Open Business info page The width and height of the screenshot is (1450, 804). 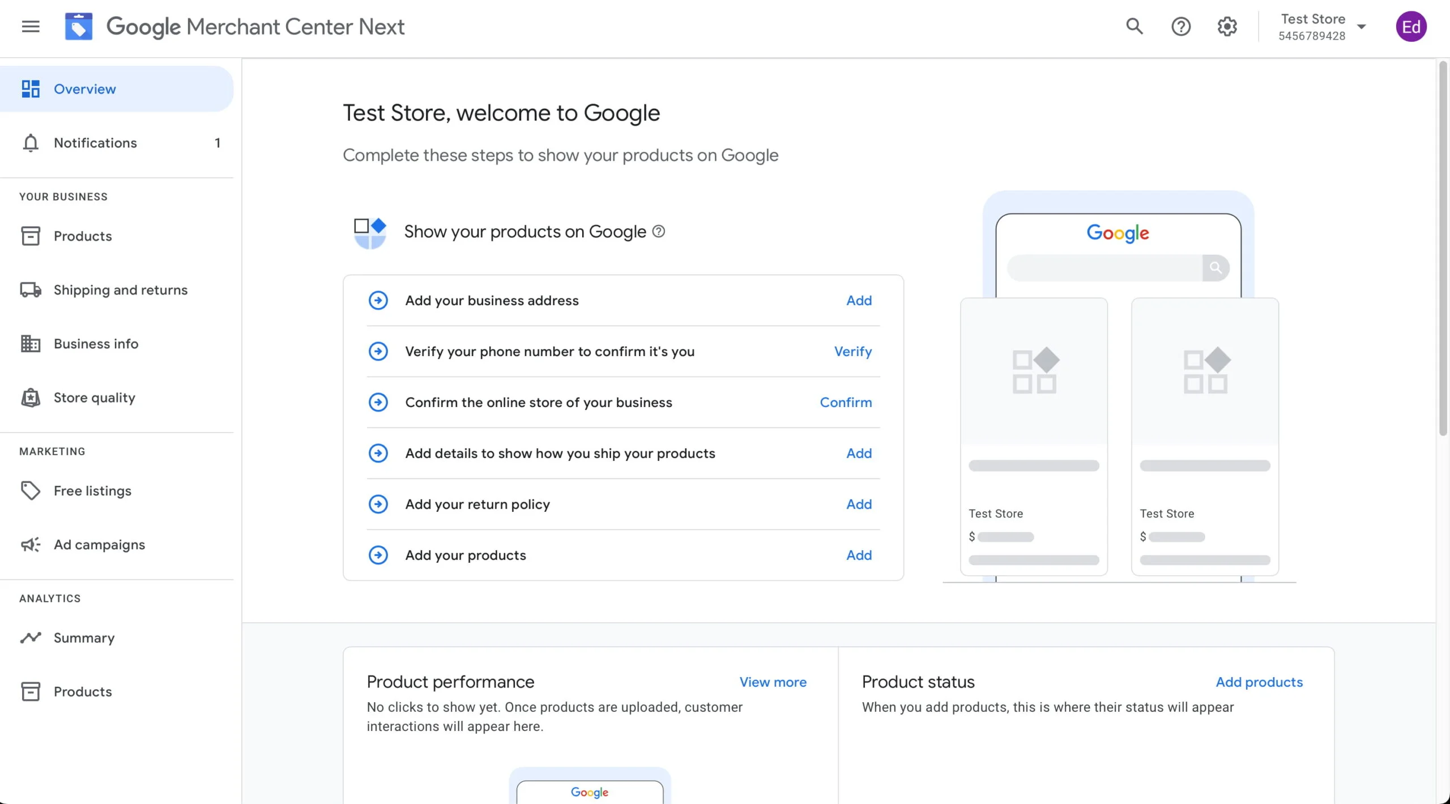click(117, 344)
